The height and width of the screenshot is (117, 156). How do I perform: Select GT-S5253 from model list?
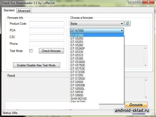(97, 42)
